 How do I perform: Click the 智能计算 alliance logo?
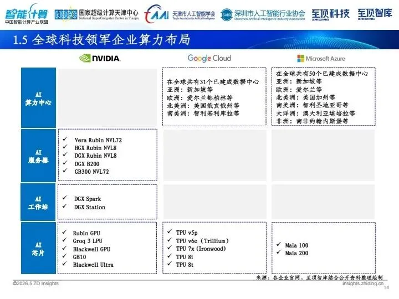tap(27, 14)
